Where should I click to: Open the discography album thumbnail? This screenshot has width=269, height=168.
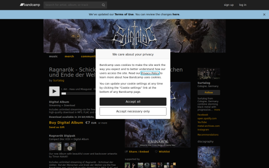(209, 157)
